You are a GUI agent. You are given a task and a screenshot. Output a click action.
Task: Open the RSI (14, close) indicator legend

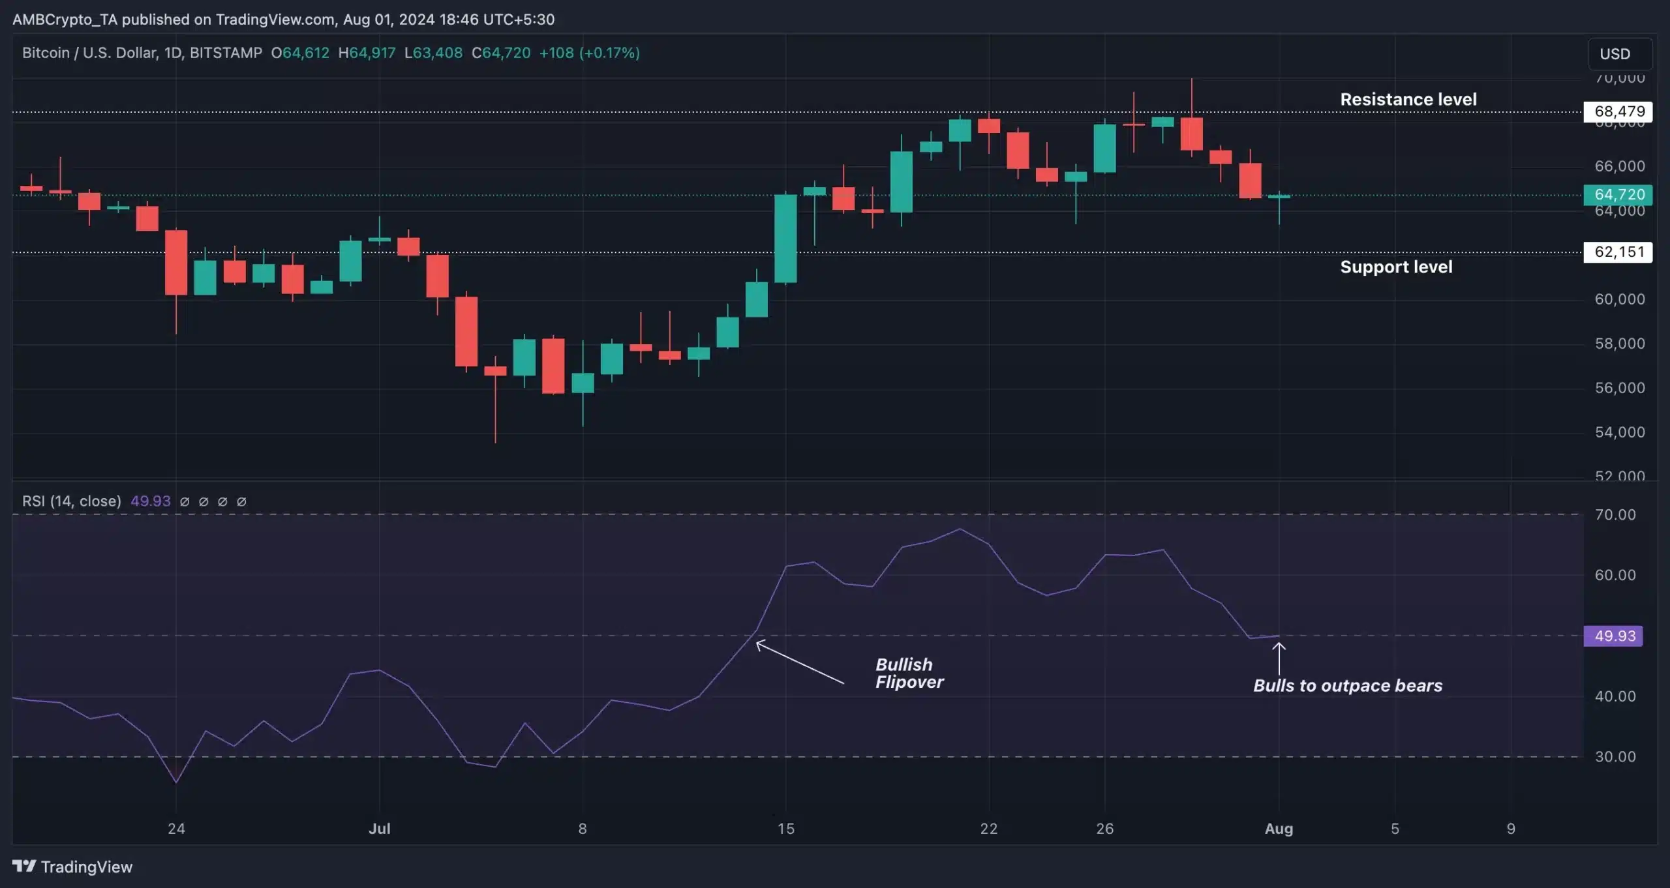tap(72, 501)
